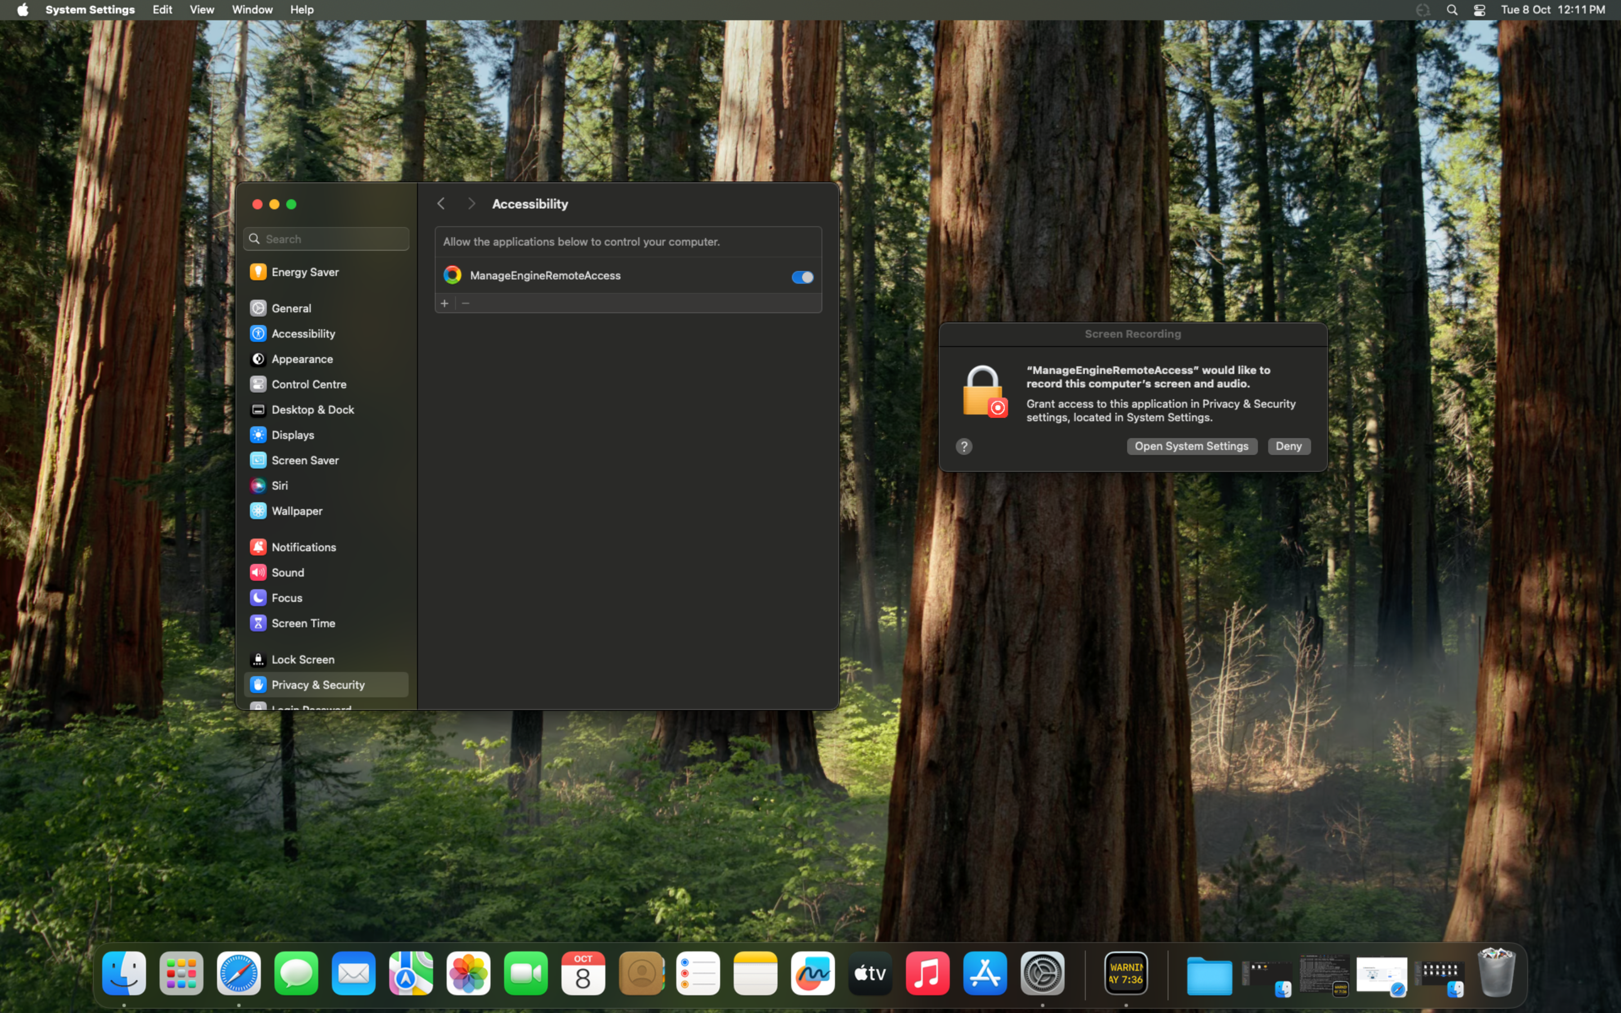Screen dimensions: 1621x1013
Task: Click the sidebar search field
Action: click(x=325, y=239)
